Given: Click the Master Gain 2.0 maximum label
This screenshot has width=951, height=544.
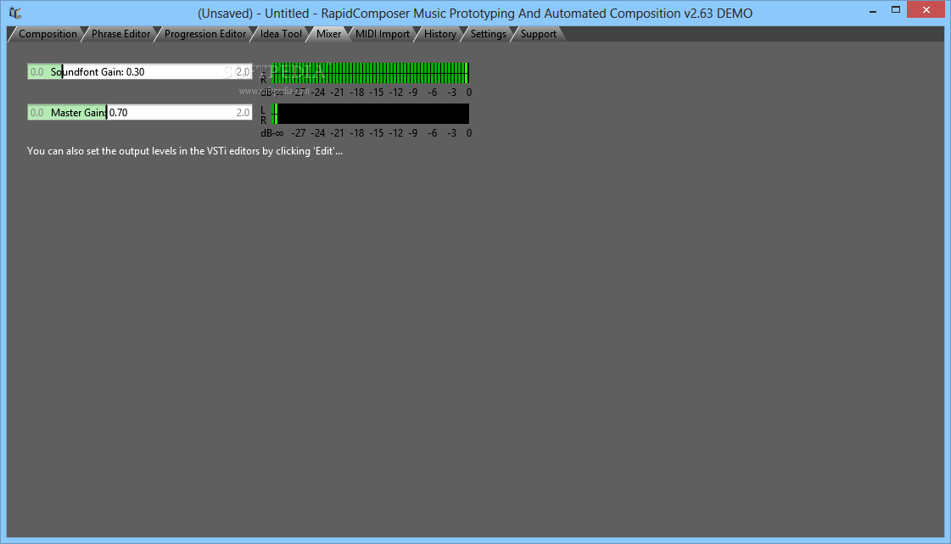Looking at the screenshot, I should 243,112.
